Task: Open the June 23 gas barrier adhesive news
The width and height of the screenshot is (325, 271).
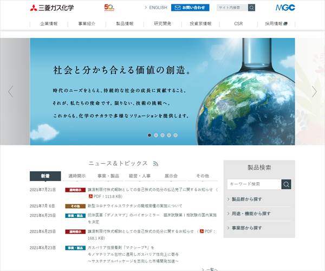Action: 133,254
